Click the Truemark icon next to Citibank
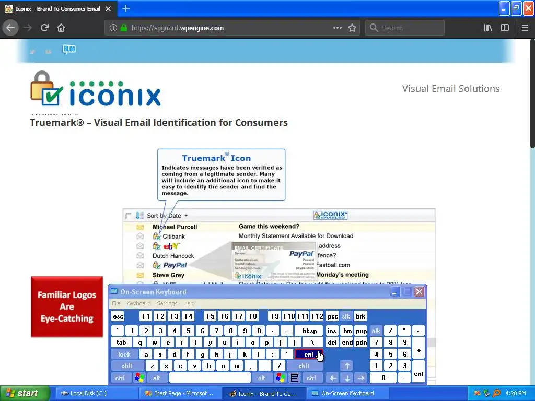This screenshot has height=401, width=535. [x=157, y=237]
